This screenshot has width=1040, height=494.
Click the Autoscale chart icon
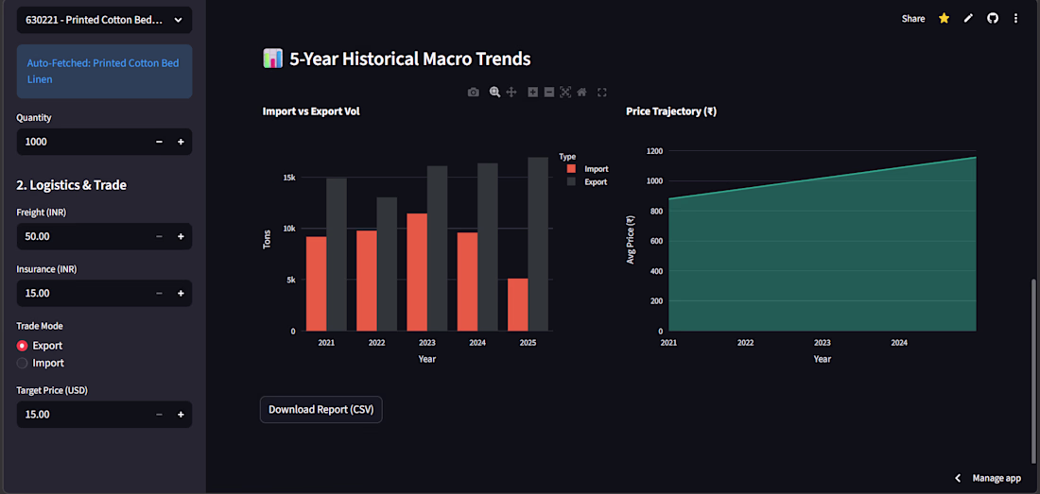click(565, 92)
